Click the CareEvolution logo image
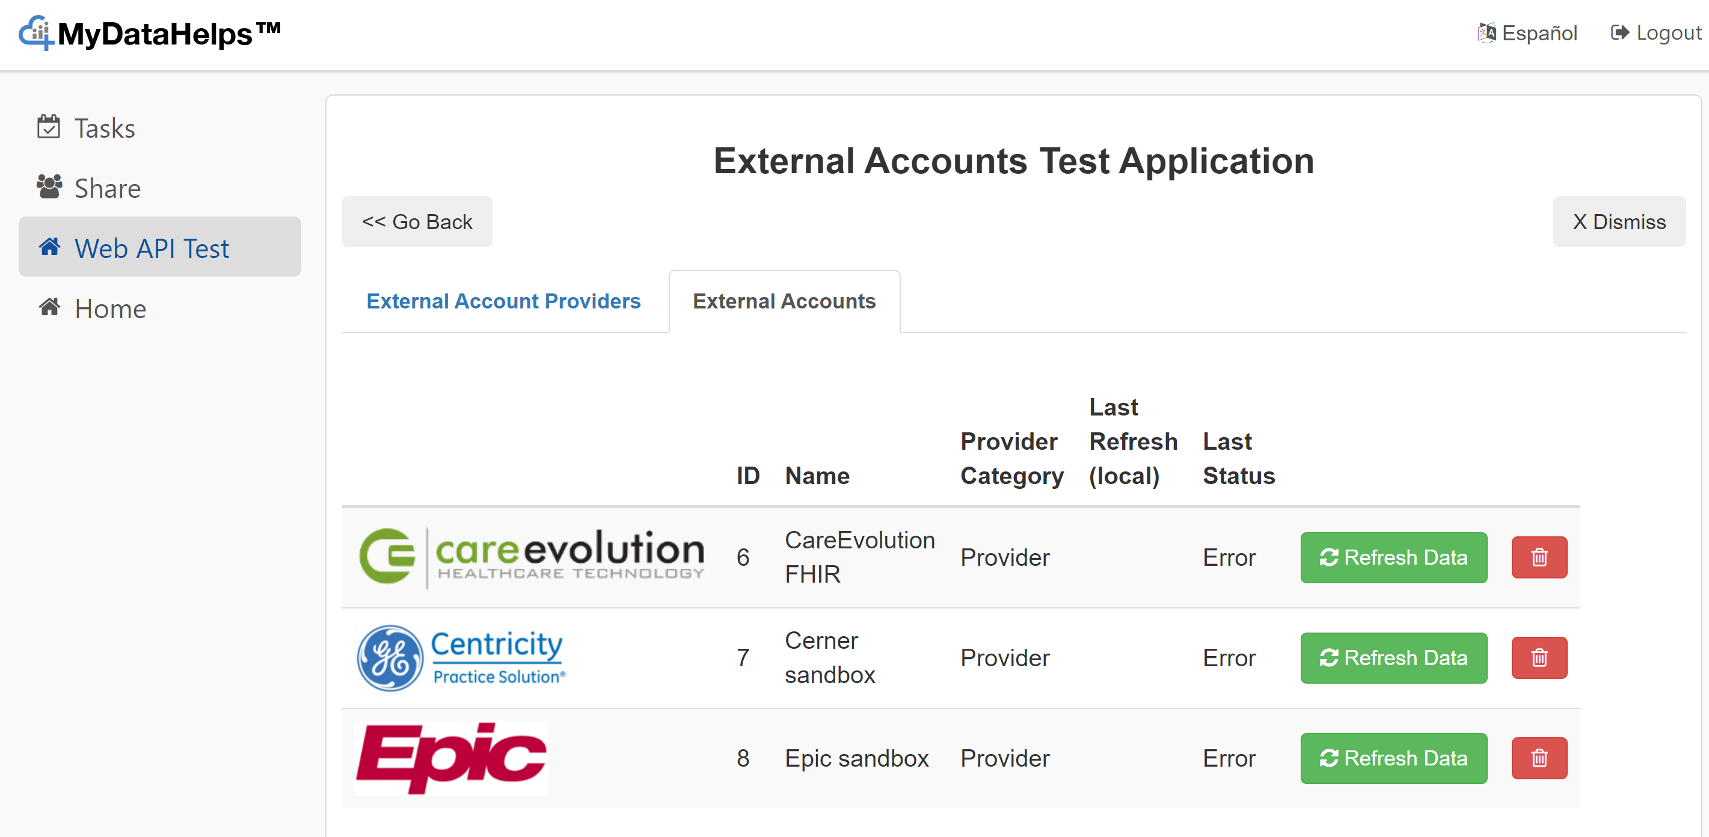 click(x=531, y=557)
